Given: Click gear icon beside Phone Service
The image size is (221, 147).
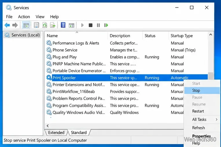Looking at the screenshot, I should 49,50.
